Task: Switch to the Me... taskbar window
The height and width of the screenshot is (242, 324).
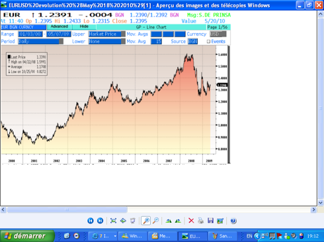Action: 163,236
